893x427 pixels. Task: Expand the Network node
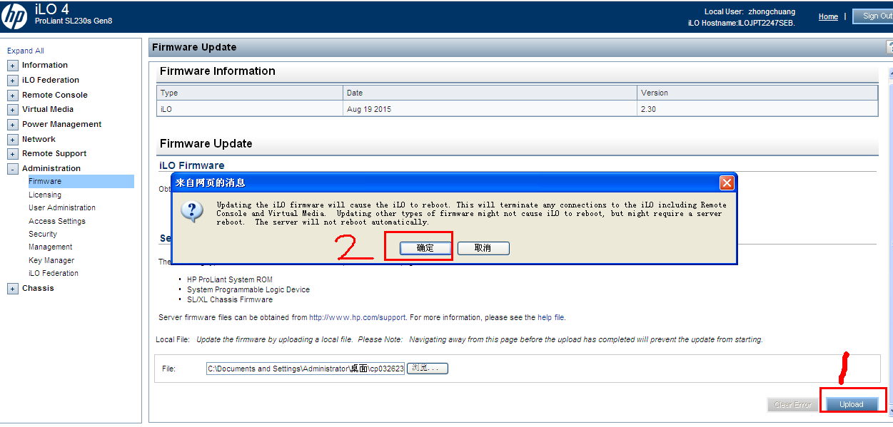point(12,140)
